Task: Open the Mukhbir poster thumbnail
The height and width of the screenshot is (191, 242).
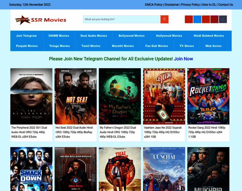Action: 208,169
